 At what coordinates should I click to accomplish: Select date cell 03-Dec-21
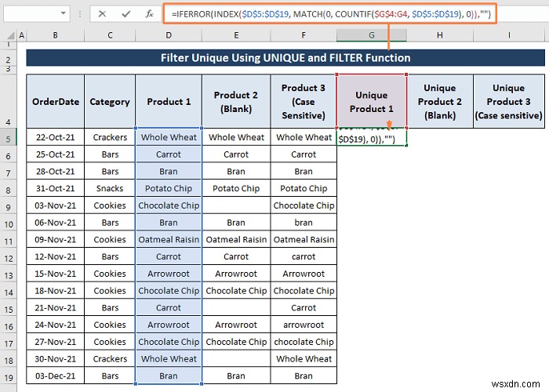tap(56, 376)
